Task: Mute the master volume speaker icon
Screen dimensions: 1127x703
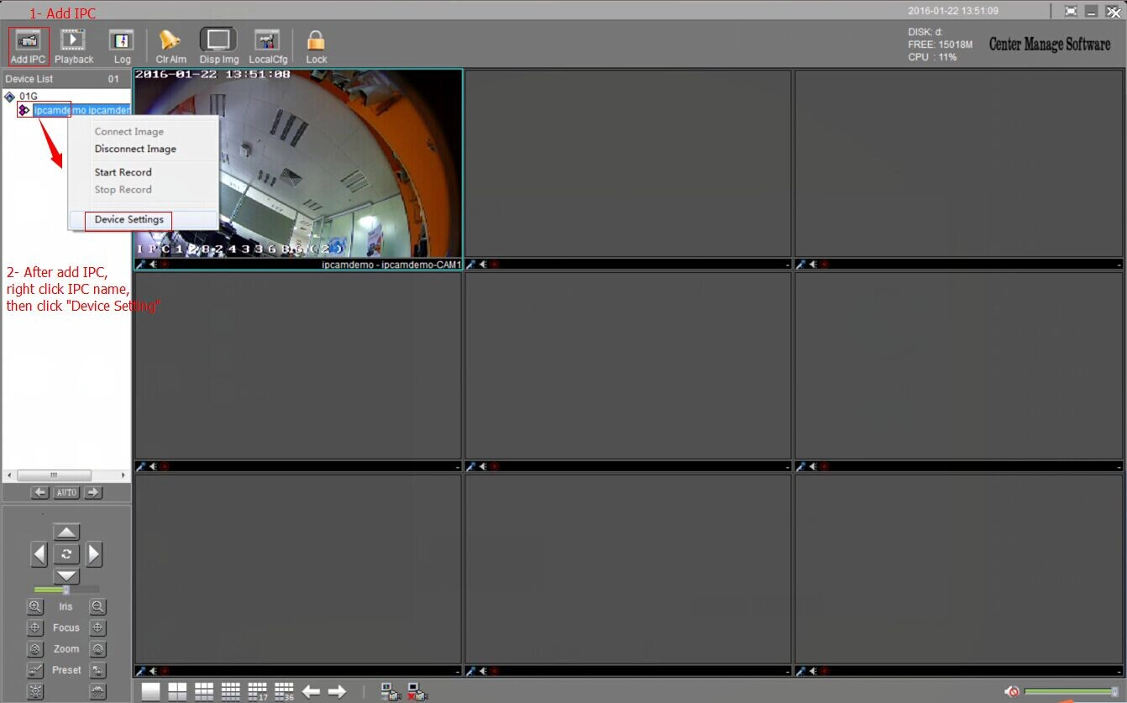Action: point(1013,691)
